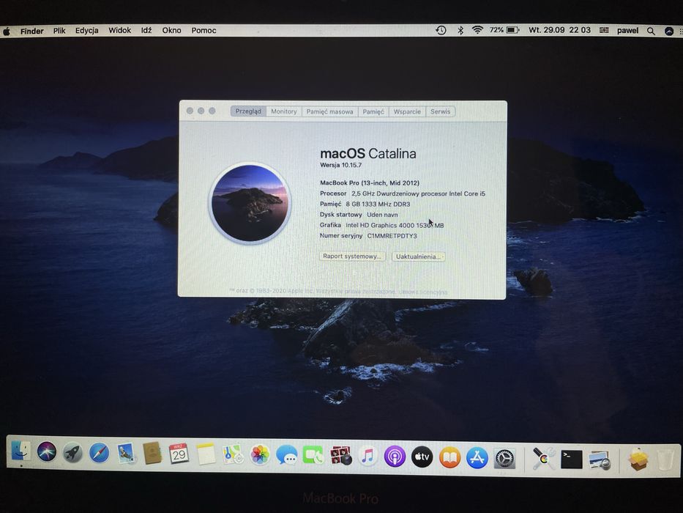Open the Widok menu

coord(119,30)
